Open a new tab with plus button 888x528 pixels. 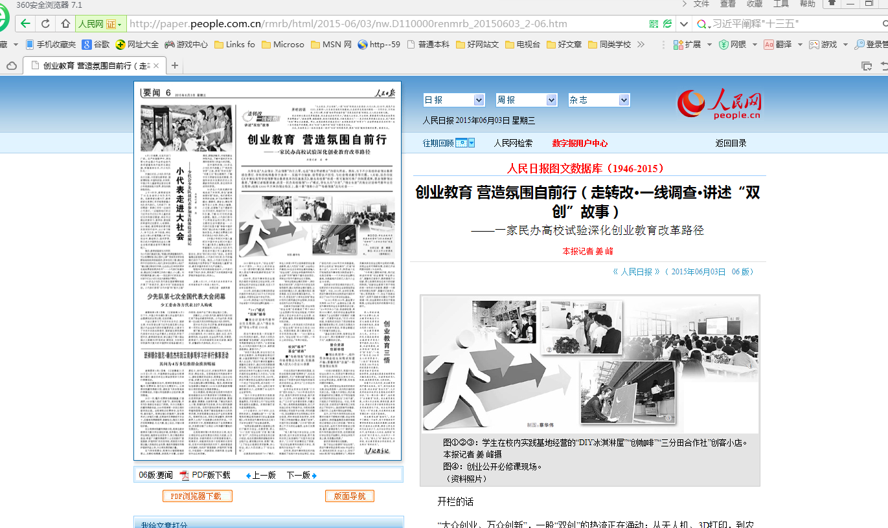(174, 65)
